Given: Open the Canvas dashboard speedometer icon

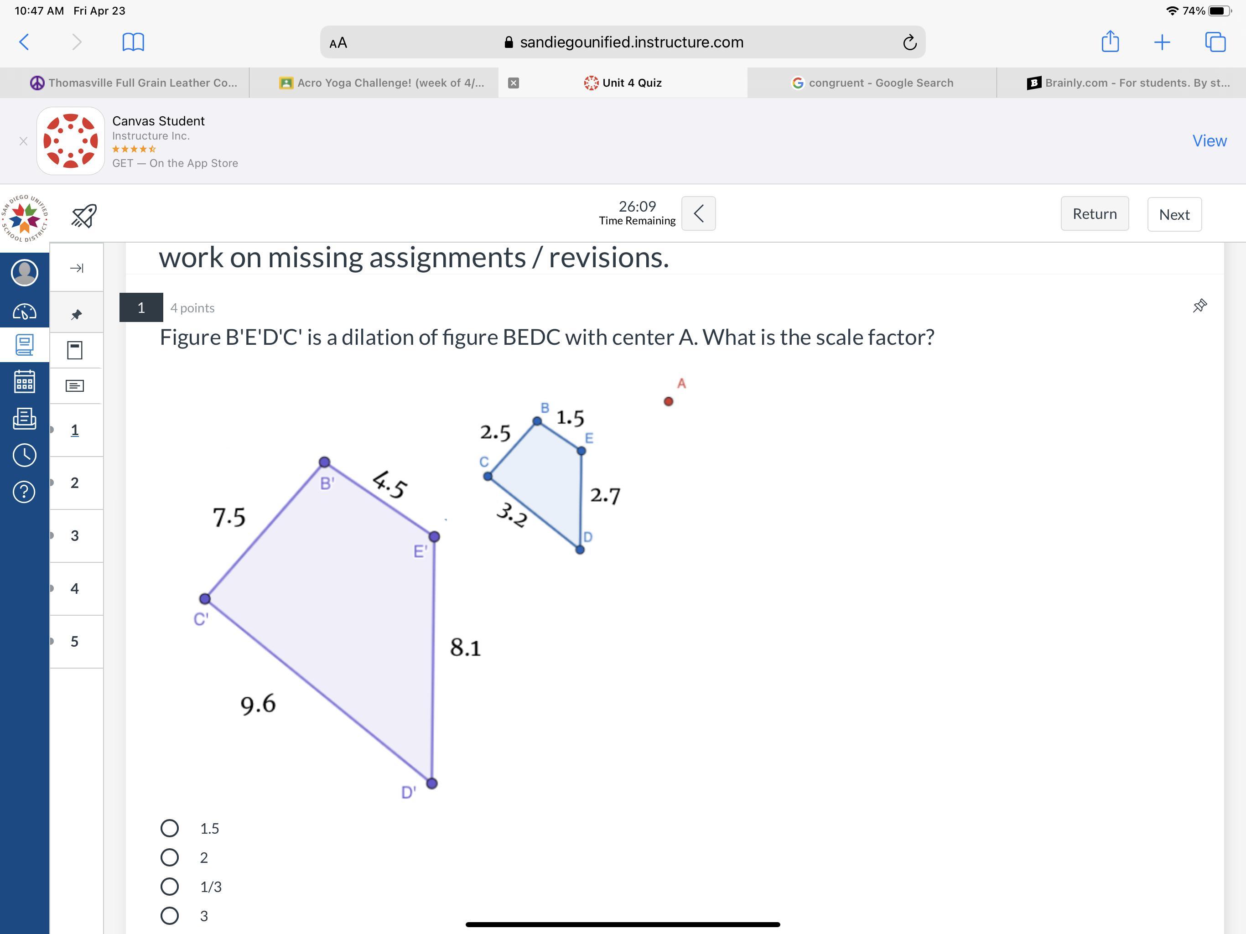Looking at the screenshot, I should click(x=24, y=311).
